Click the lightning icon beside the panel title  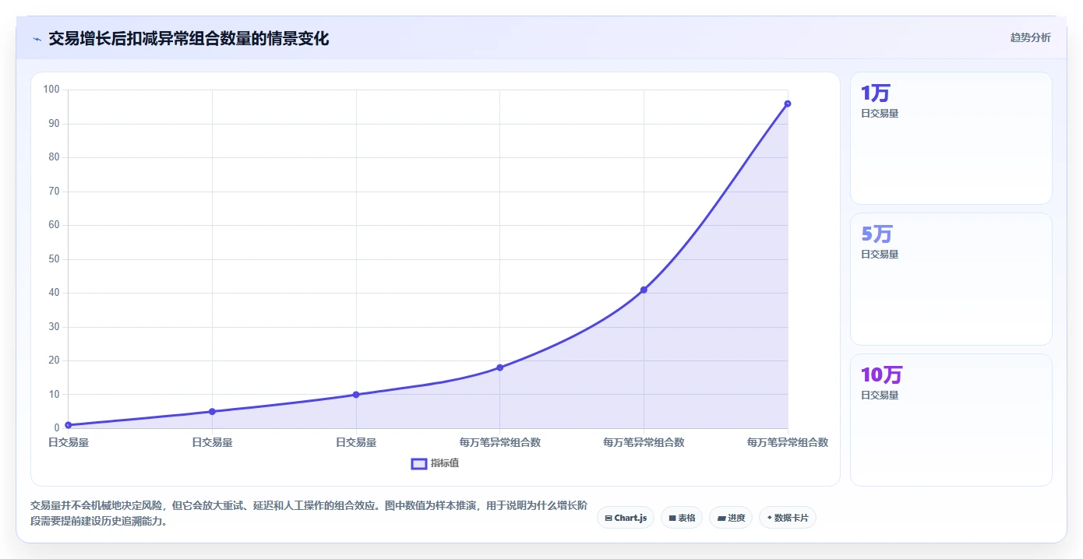[37, 39]
